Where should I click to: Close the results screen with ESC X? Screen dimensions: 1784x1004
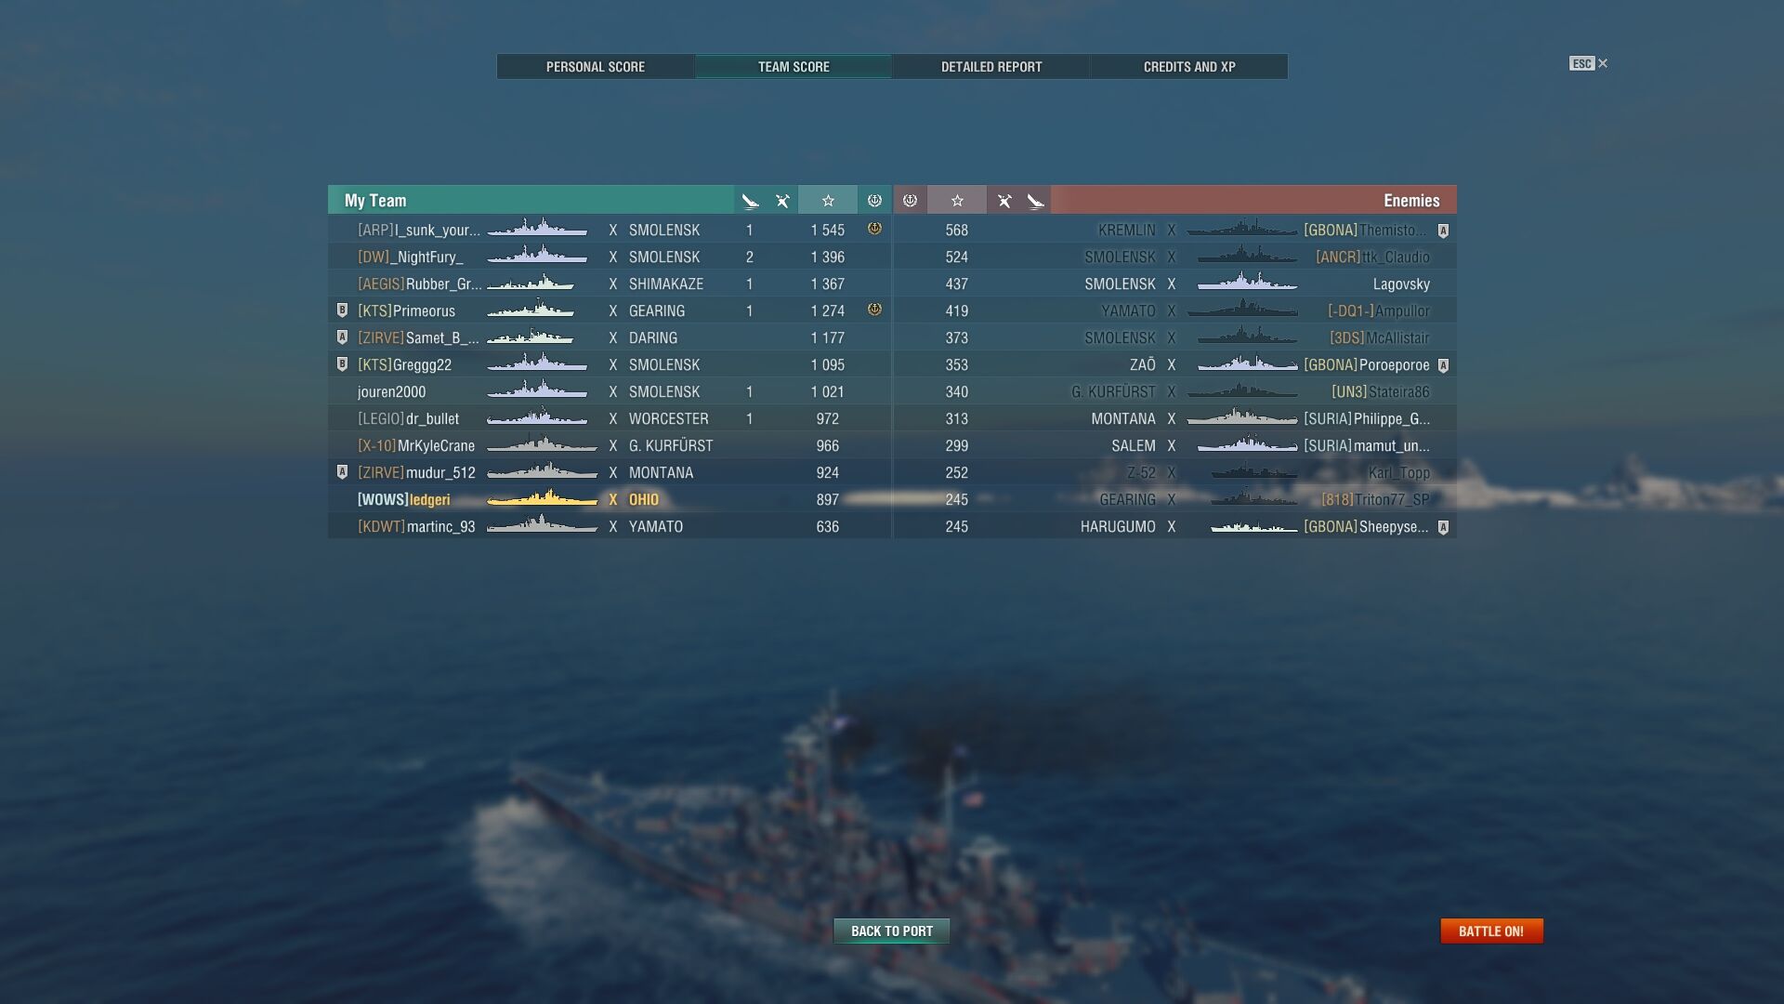(x=1589, y=64)
